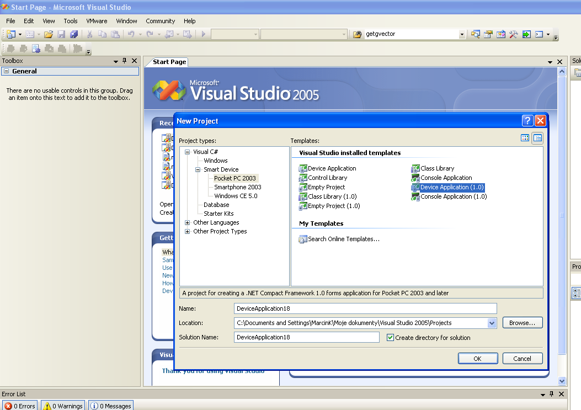Viewport: 581px width, 410px height.
Task: Click the New Project dialog help icon
Action: 527,120
